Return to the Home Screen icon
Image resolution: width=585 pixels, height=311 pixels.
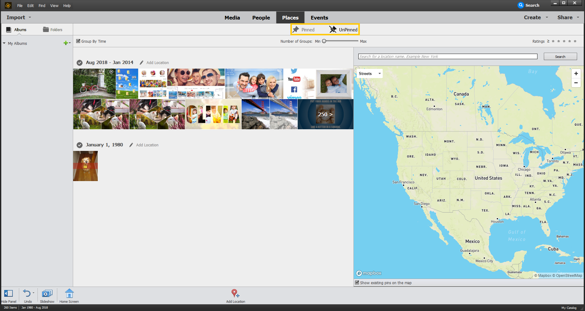(x=69, y=293)
